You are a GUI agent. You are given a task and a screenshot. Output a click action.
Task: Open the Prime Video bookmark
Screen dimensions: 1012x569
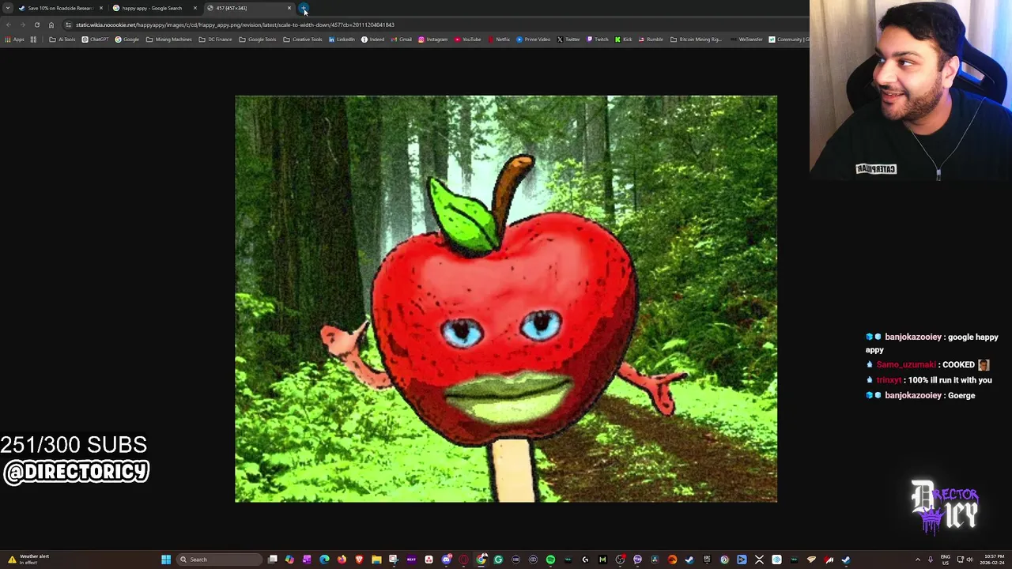tap(534, 40)
